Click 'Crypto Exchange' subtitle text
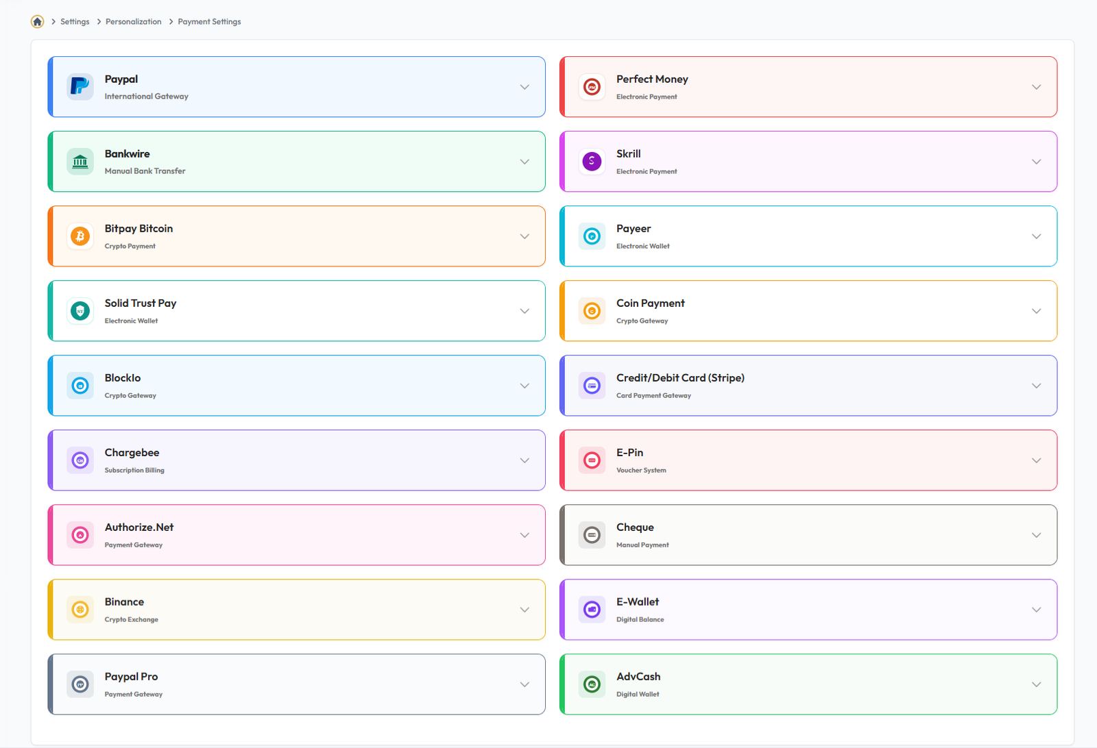Image resolution: width=1097 pixels, height=748 pixels. pyautogui.click(x=132, y=620)
